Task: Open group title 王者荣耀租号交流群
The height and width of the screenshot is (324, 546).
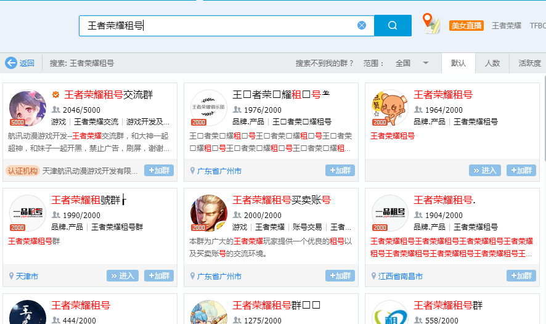Action: click(x=108, y=94)
